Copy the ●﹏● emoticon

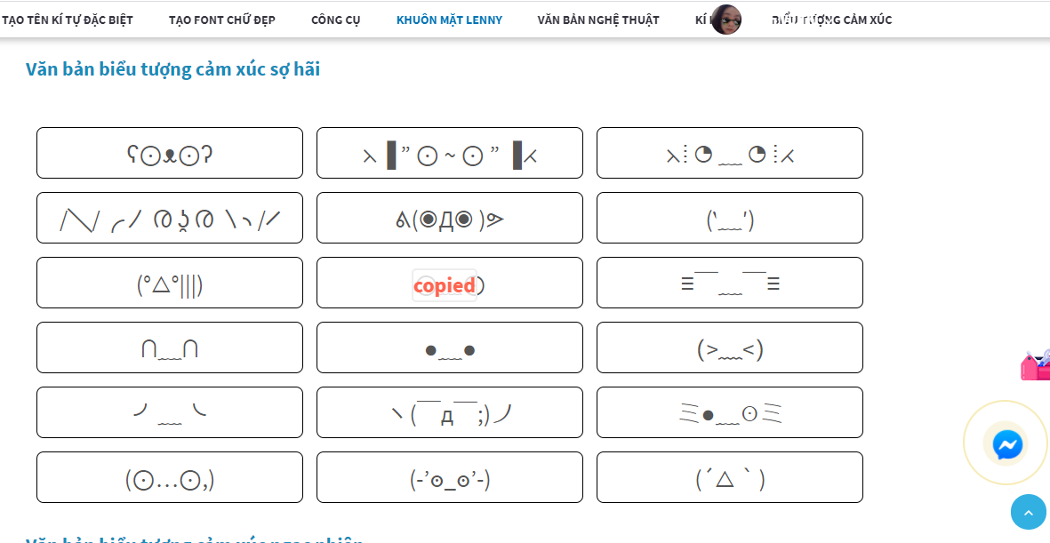[x=450, y=347]
